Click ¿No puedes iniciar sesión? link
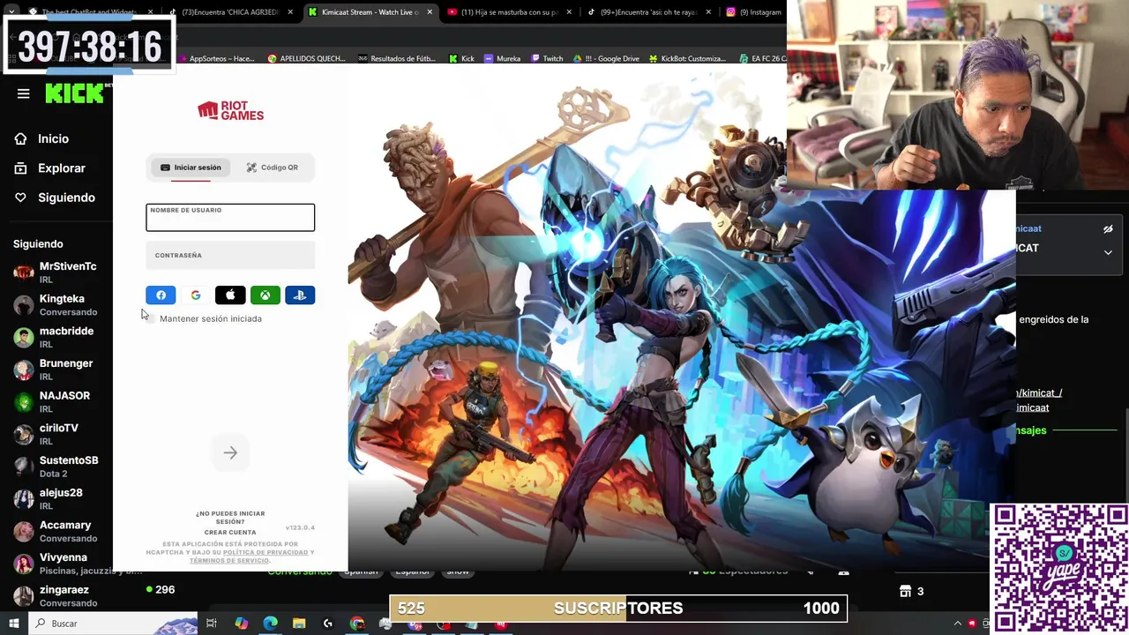 [x=230, y=518]
